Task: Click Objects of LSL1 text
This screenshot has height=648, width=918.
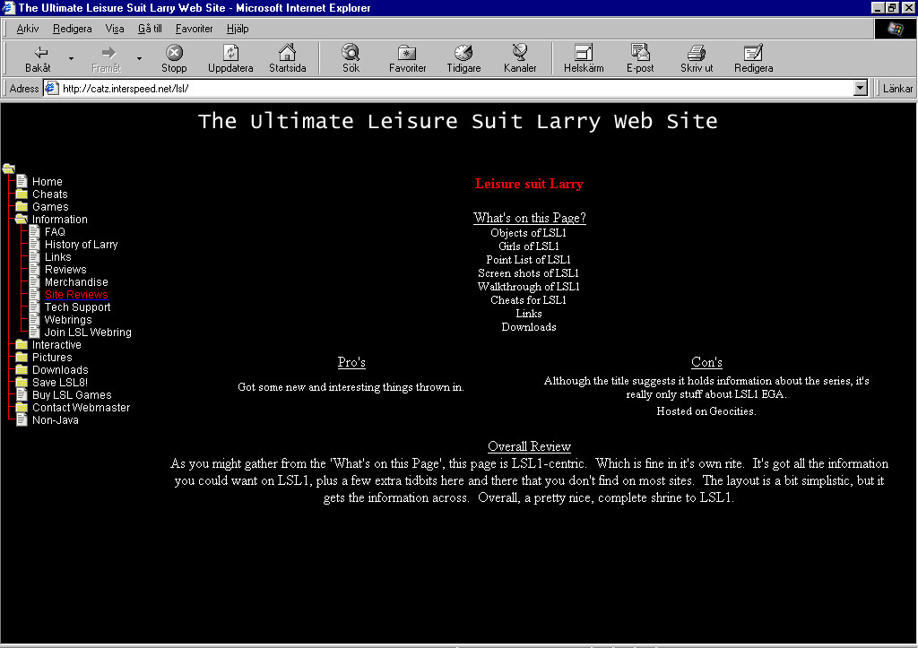Action: click(x=529, y=232)
